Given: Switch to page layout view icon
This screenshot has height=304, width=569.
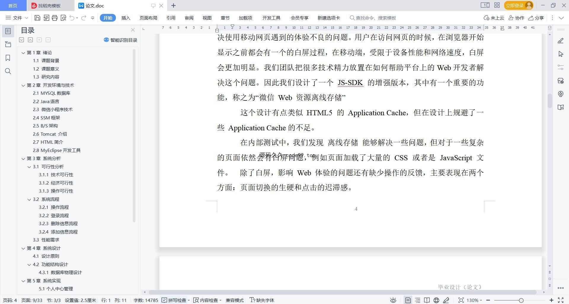Looking at the screenshot, I should coord(408,300).
